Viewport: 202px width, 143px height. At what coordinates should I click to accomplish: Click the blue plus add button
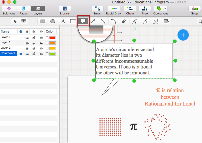click(x=183, y=35)
